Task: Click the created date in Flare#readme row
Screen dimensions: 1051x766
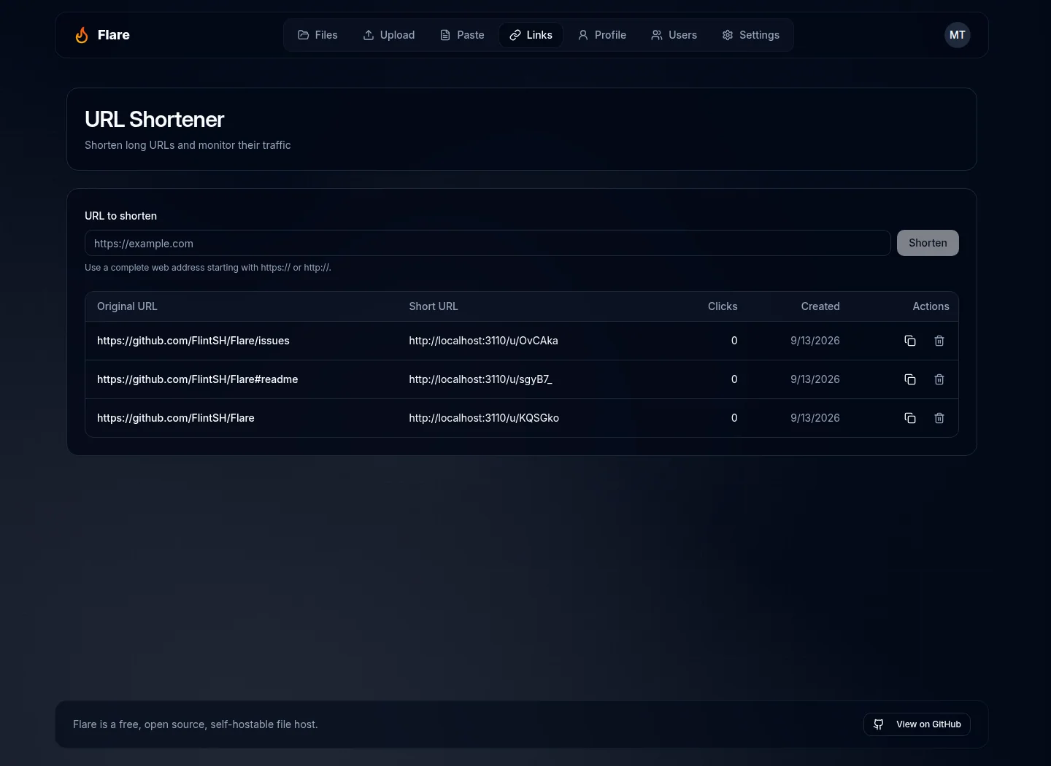Action: tap(815, 379)
